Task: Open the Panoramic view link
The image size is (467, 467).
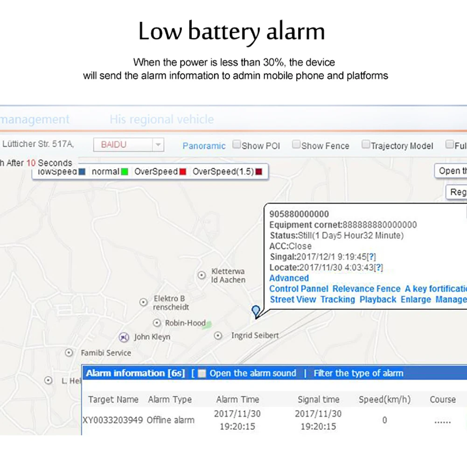Action: (x=204, y=146)
